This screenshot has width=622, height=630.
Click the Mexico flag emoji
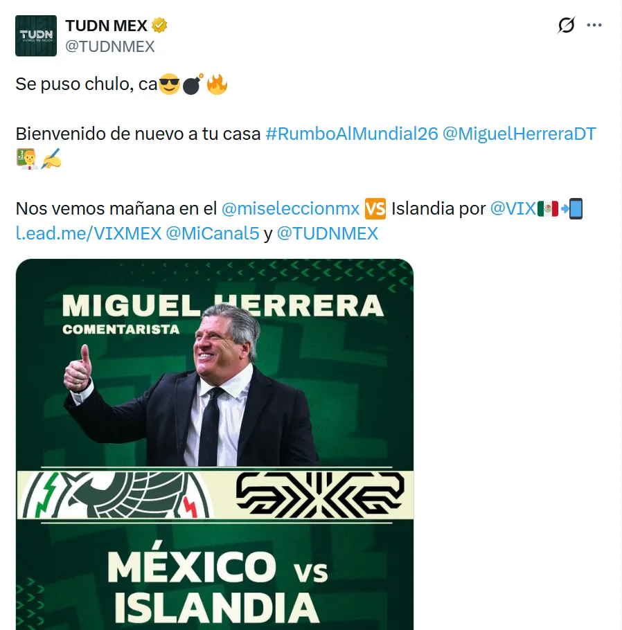[x=548, y=209]
